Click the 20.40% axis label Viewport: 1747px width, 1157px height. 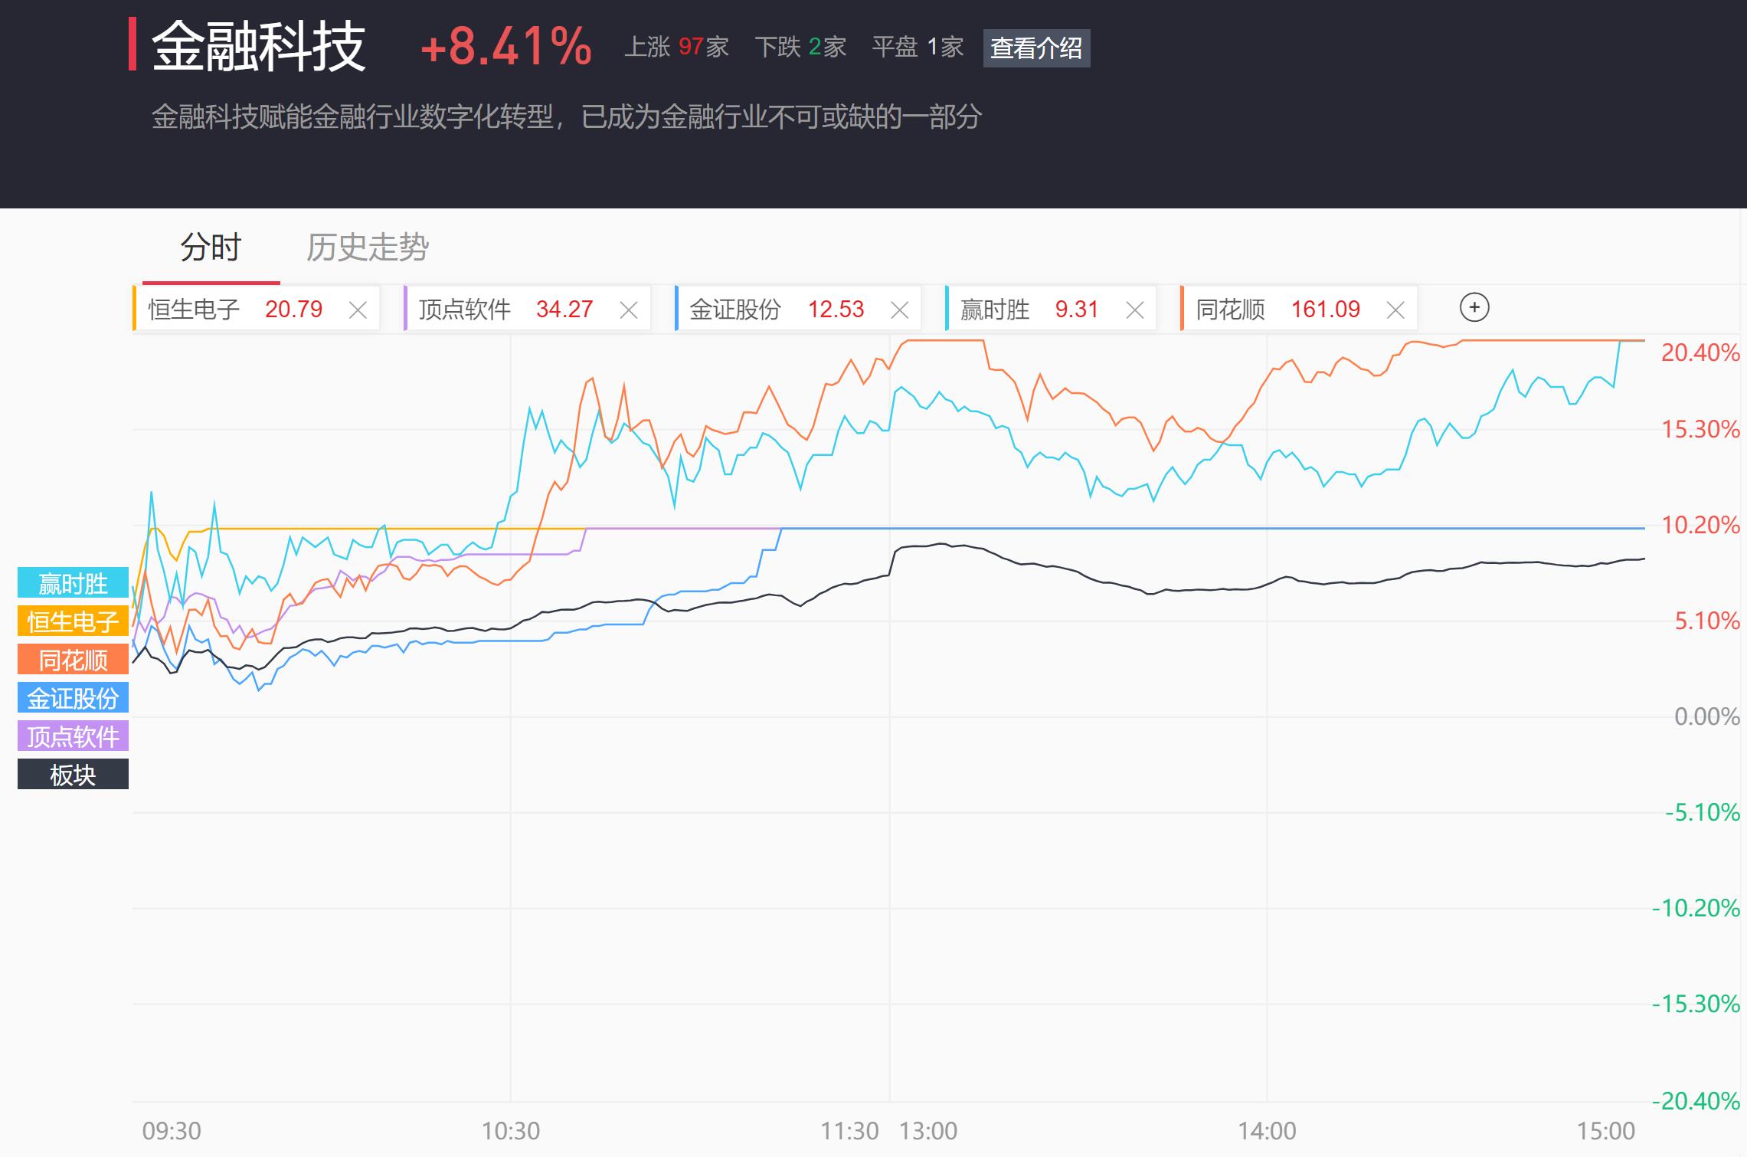point(1700,352)
